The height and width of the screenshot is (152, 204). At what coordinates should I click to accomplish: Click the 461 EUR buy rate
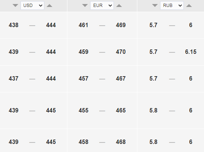(x=84, y=25)
